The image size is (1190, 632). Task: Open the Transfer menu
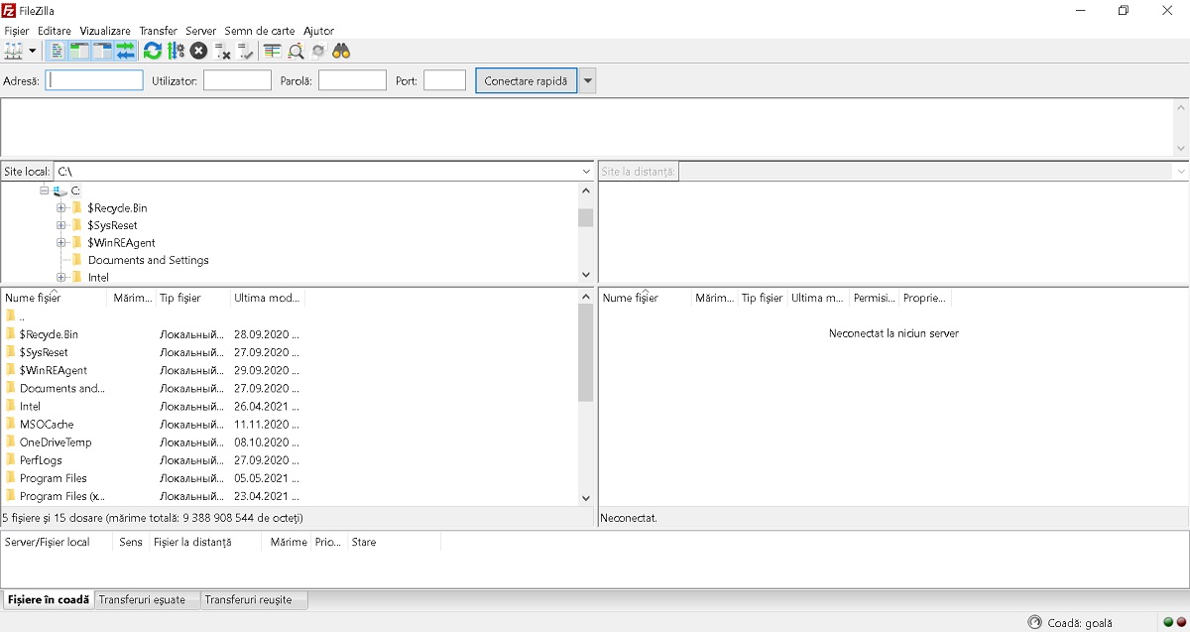(x=158, y=31)
